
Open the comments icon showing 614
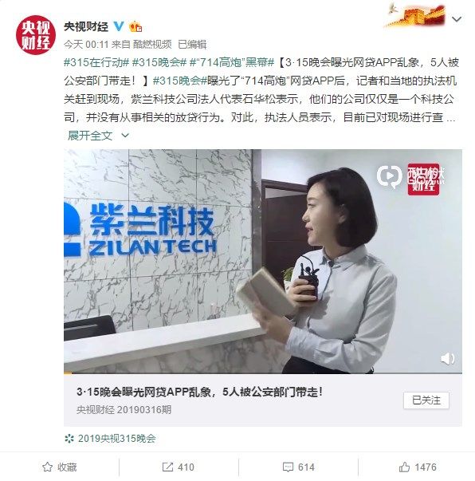(x=288, y=467)
